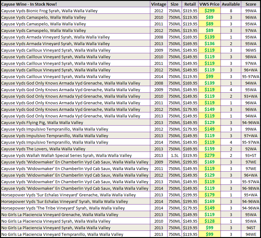This screenshot has width=261, height=238.
Task: Click the Cayuse Vyds Bionic Frog Syrah row name
Action: coord(49,11)
